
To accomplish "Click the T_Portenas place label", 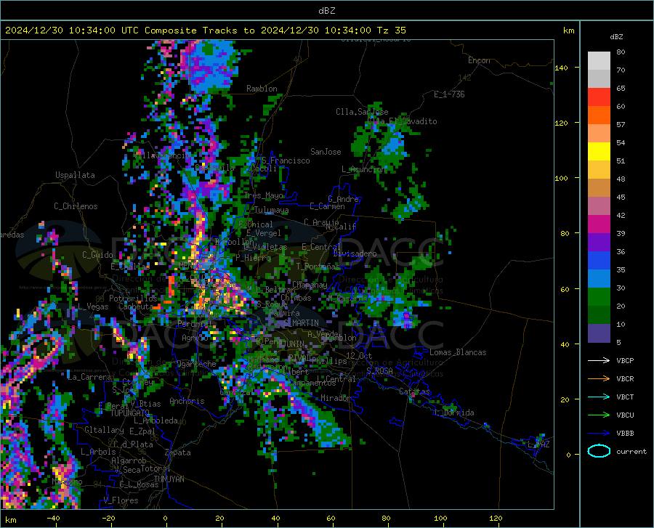I will pos(318,267).
